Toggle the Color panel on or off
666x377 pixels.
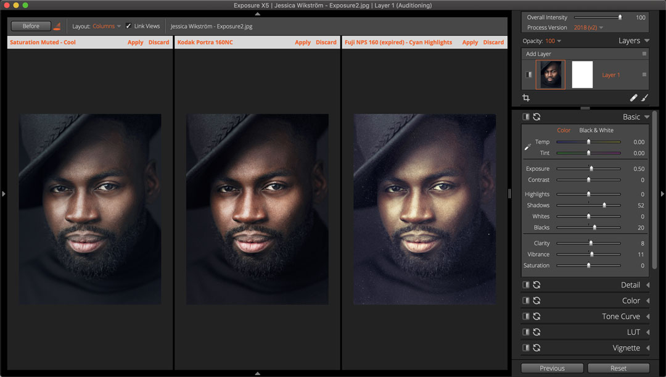tap(526, 300)
